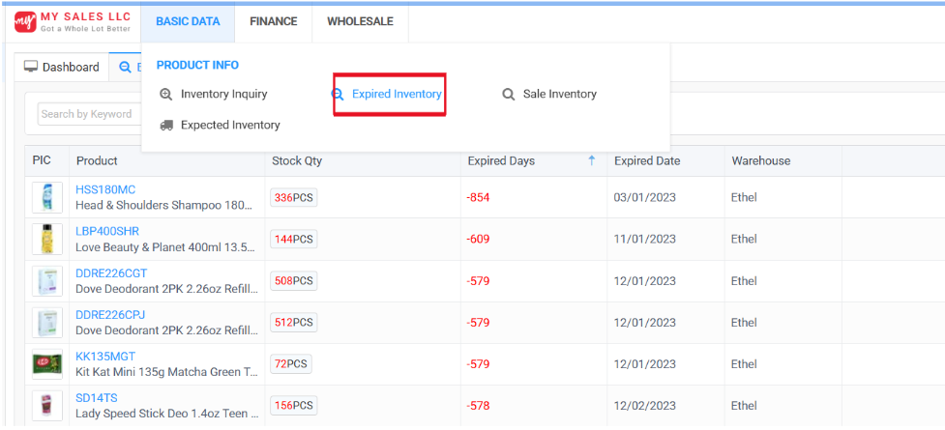Image resolution: width=945 pixels, height=430 pixels.
Task: Click the My Sales LLC logo
Action: click(x=73, y=21)
